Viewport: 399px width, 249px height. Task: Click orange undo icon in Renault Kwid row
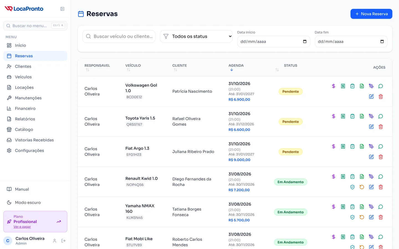tap(362, 187)
